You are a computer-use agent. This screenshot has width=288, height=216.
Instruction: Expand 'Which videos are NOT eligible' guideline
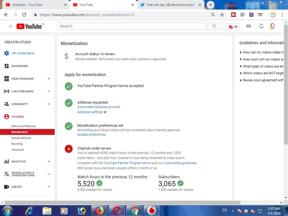[x=262, y=73]
